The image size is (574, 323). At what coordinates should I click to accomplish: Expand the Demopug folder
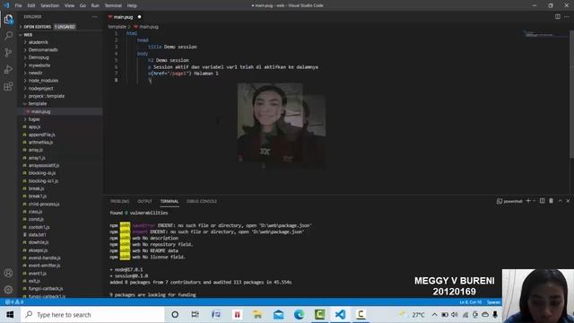coord(39,57)
